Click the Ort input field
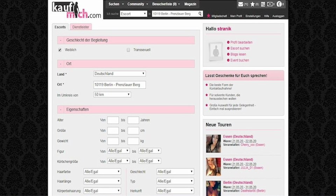Screen dimensions: 336x196 120,85
